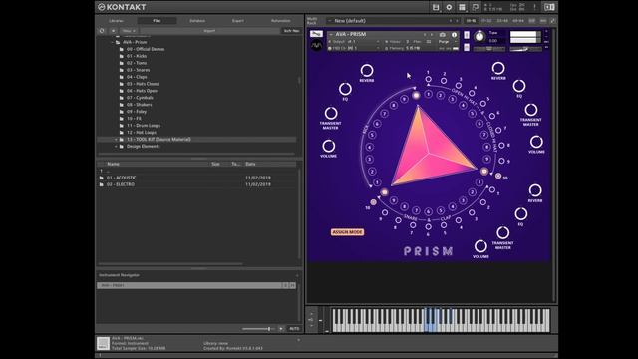Click the exclamation warning icon in header
The width and height of the screenshot is (638, 359).
534,7
